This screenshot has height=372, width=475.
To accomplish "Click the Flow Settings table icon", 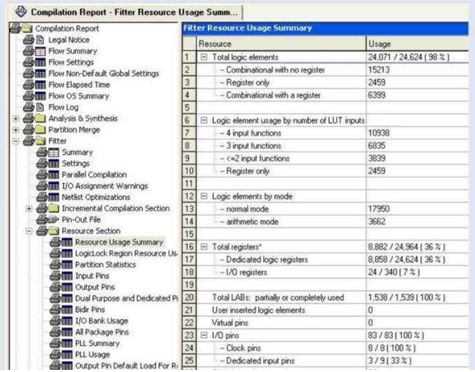I will pos(40,62).
